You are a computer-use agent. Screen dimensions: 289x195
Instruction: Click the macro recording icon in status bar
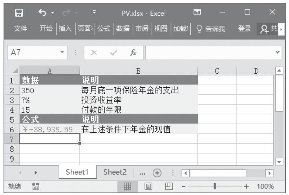[x=35, y=187]
